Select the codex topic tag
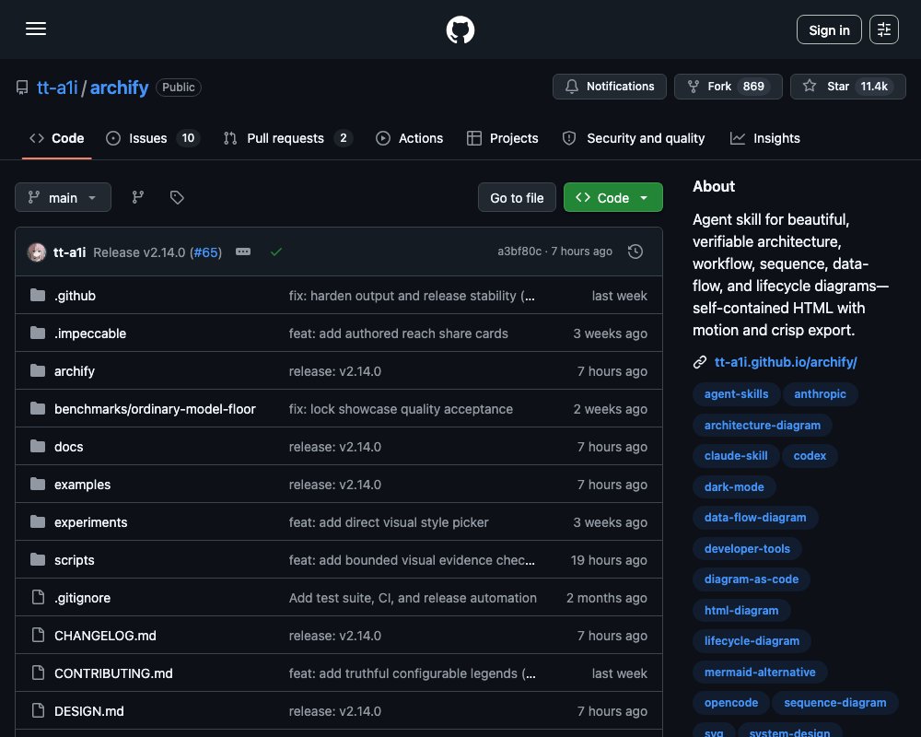Screen dimensions: 921x737 tap(810, 455)
